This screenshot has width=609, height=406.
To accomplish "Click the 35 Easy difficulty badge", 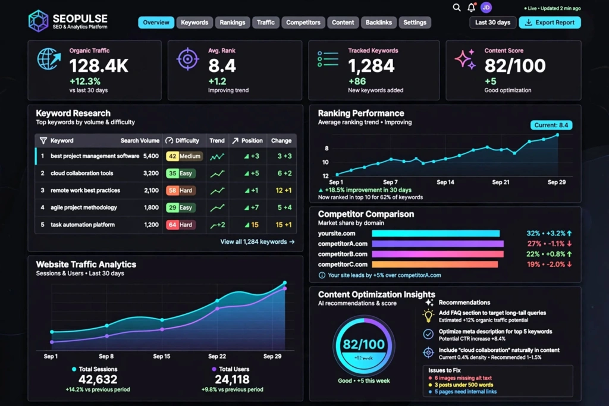I will coord(181,174).
